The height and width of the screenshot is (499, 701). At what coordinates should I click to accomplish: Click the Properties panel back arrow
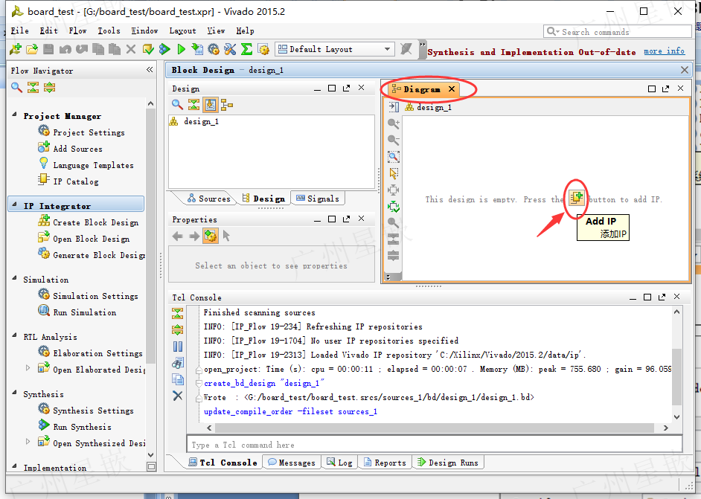(178, 236)
